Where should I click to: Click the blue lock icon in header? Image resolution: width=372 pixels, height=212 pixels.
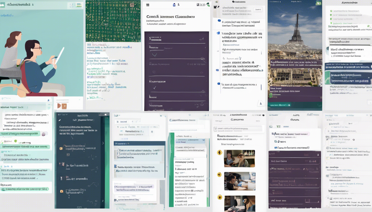[x=174, y=5]
